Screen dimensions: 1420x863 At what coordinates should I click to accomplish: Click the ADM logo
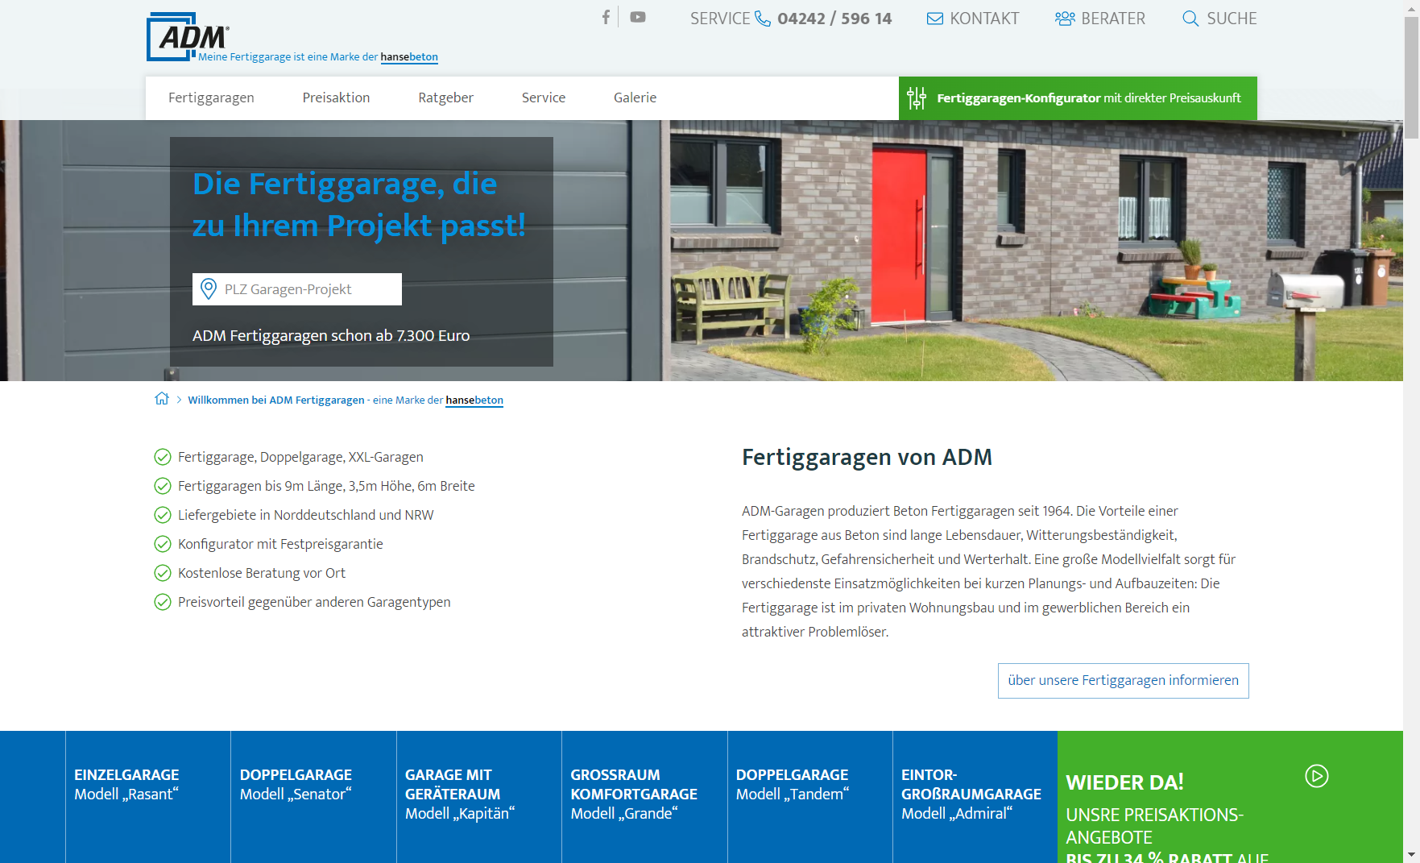click(188, 36)
